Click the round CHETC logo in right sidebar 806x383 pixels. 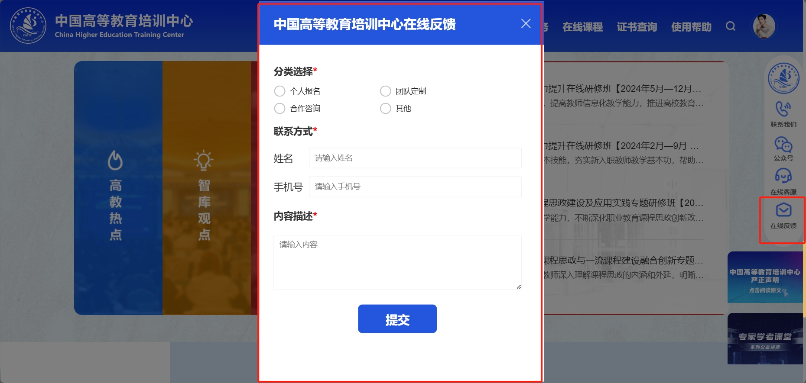[x=783, y=78]
